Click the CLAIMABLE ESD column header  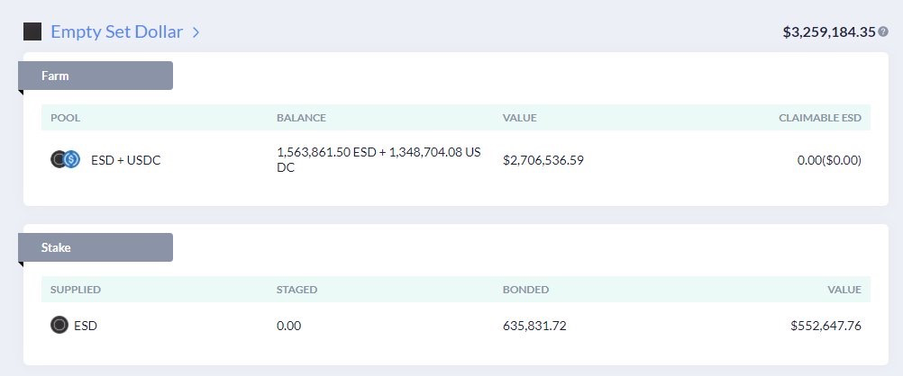(820, 118)
